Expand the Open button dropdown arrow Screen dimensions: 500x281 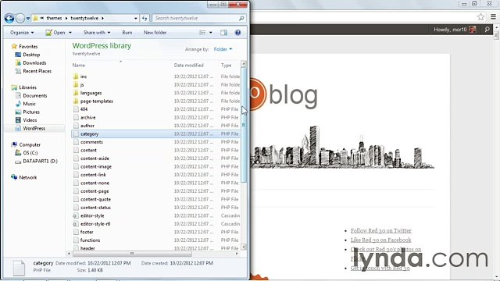70,33
